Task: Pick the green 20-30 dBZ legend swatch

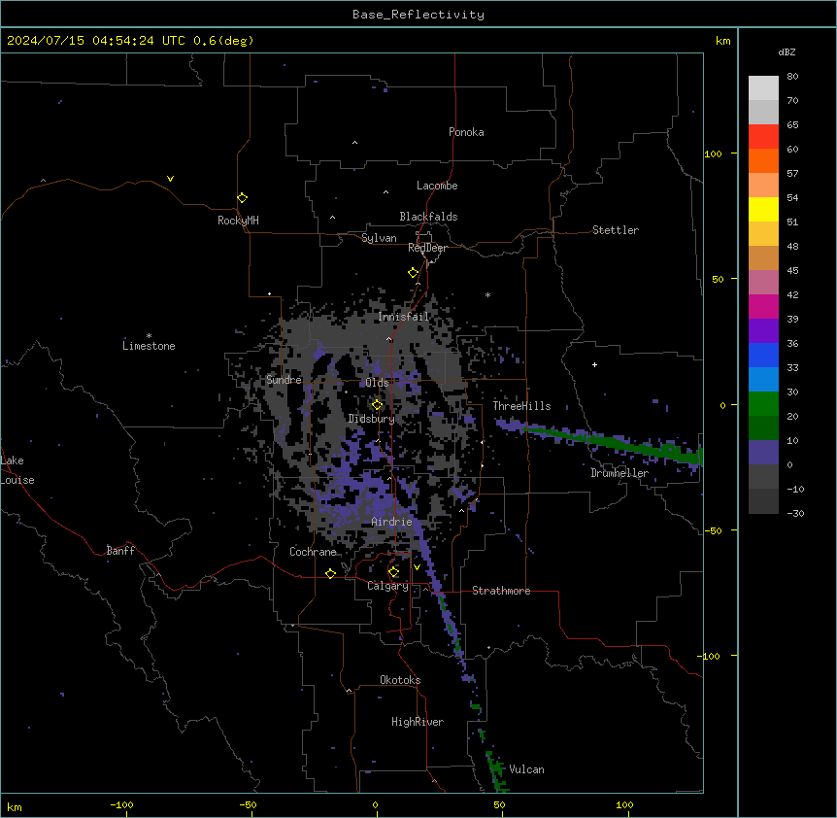Action: click(763, 404)
